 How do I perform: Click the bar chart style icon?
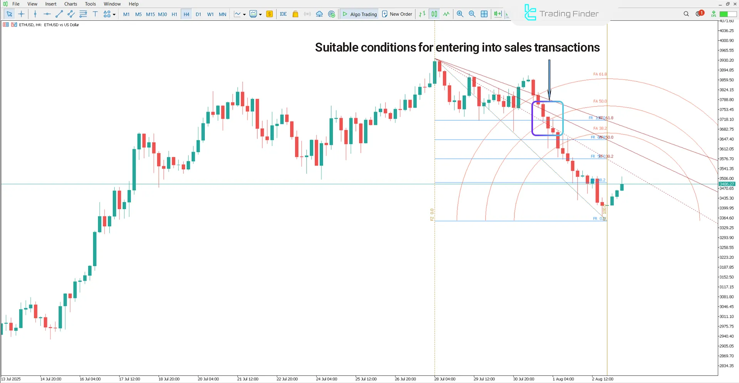[422, 14]
